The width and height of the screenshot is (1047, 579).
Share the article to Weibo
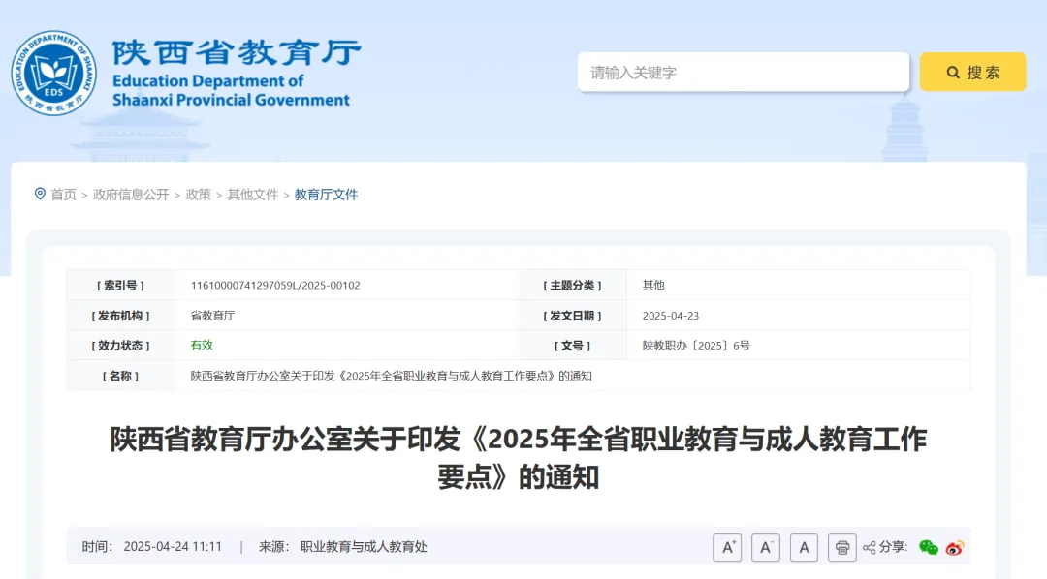coord(955,548)
